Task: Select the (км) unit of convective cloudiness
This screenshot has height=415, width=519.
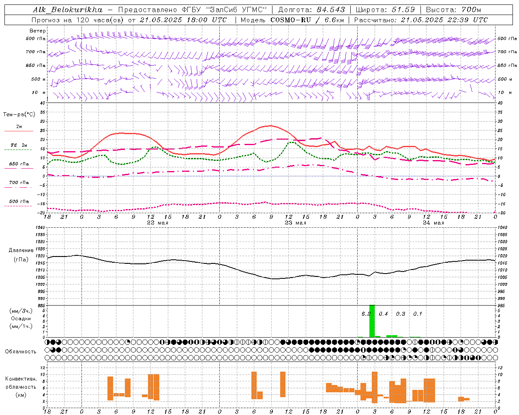Action: click(x=21, y=394)
